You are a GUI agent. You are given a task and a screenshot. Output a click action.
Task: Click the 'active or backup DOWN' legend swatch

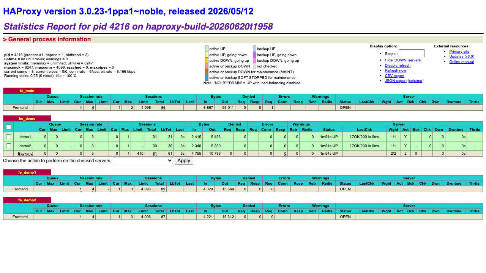click(x=207, y=66)
